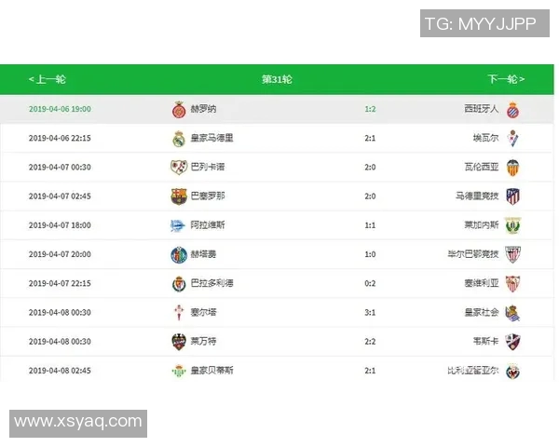
Task: Click the Eibar (埃瓦尔) club crest
Action: (x=512, y=139)
